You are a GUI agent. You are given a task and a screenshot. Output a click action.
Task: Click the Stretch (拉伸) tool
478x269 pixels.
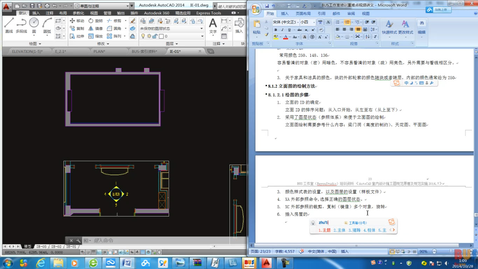point(77,36)
